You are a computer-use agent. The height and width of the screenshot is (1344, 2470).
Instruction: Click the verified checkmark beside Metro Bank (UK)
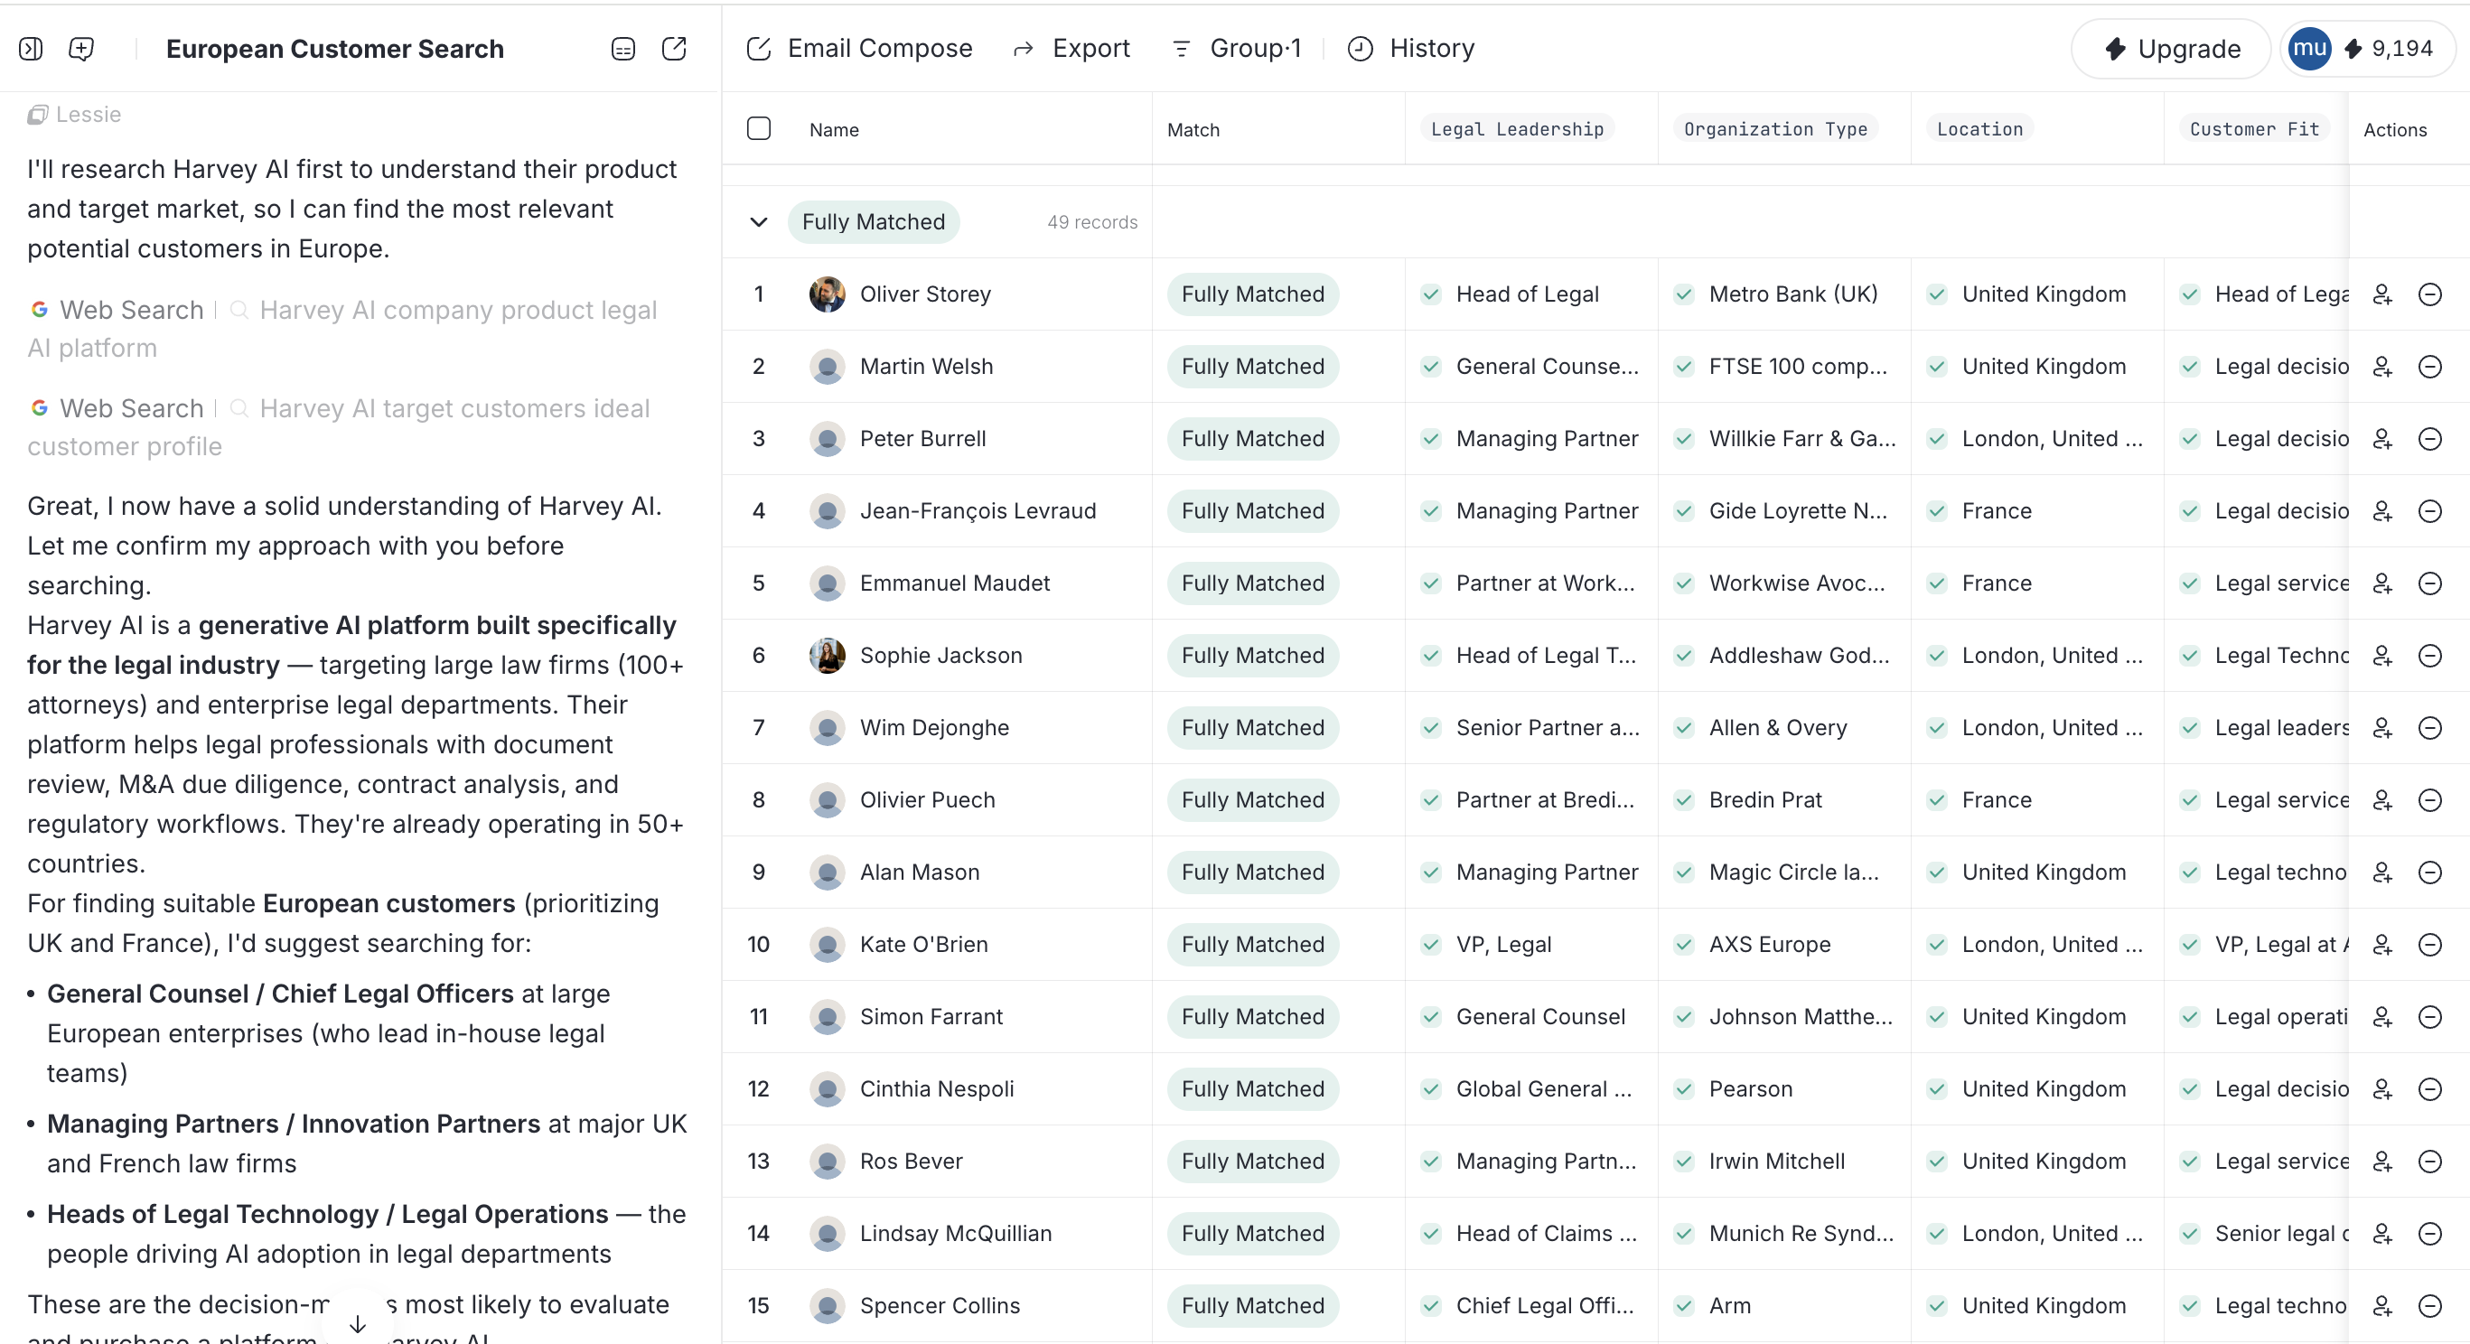pyautogui.click(x=1686, y=294)
